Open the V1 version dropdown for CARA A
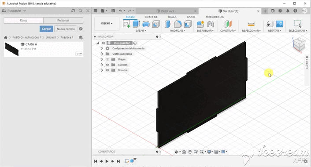Screen dimensions: 311x167 (x=79, y=54)
